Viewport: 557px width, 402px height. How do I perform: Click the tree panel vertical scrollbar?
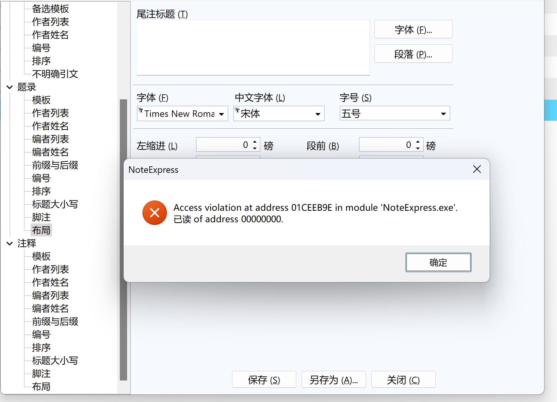(123, 240)
